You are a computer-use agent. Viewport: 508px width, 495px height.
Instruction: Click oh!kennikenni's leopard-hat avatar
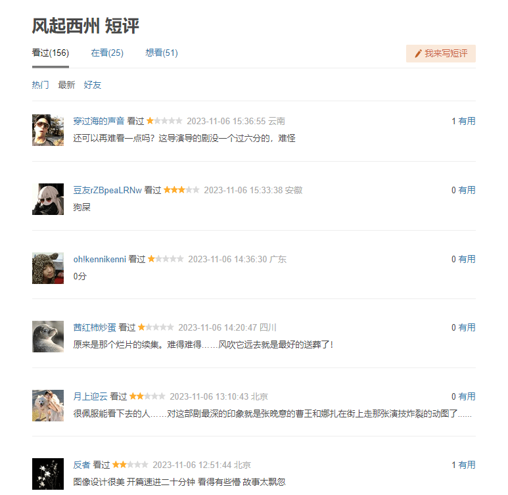pyautogui.click(x=48, y=268)
